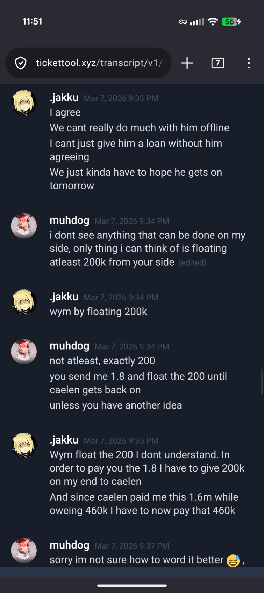The width and height of the screenshot is (264, 593).
Task: Open a new tab with the plus icon
Action: (x=187, y=63)
